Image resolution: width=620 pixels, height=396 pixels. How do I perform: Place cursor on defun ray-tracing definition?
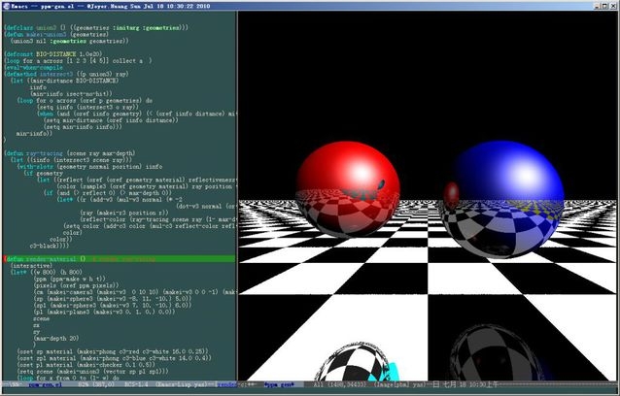tap(58, 153)
